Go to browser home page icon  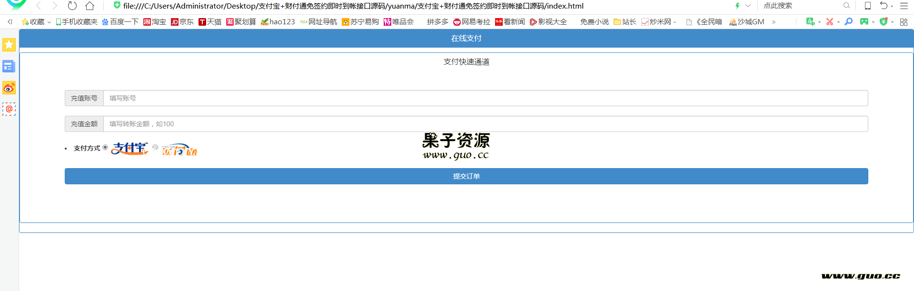point(89,6)
